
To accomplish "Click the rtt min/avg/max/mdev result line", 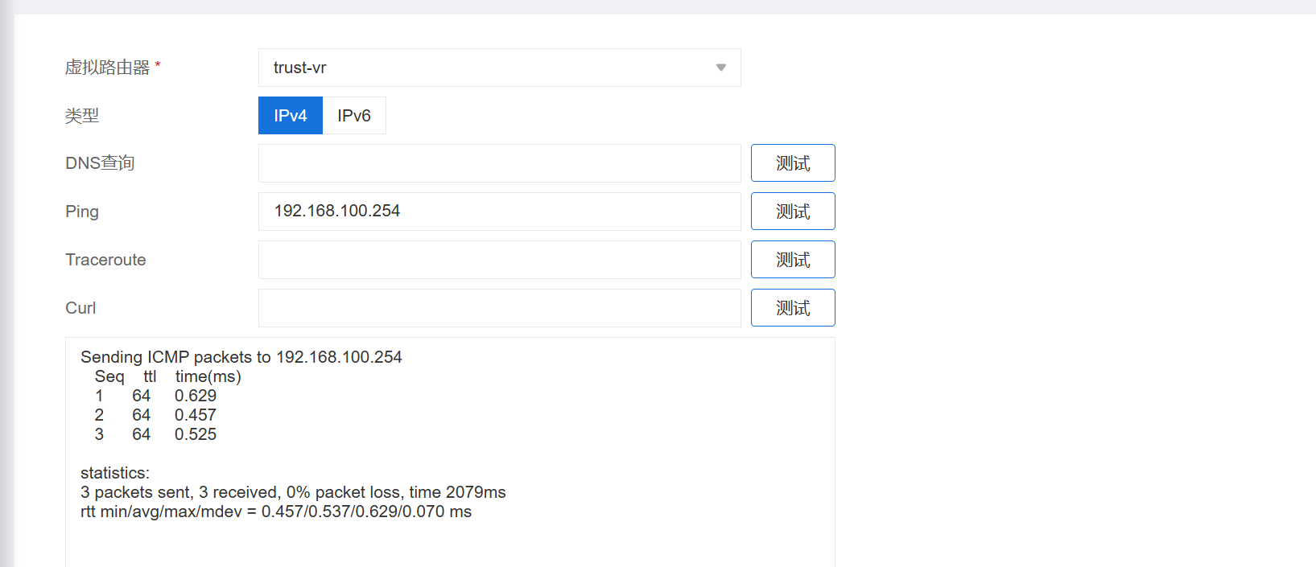I will click(276, 512).
